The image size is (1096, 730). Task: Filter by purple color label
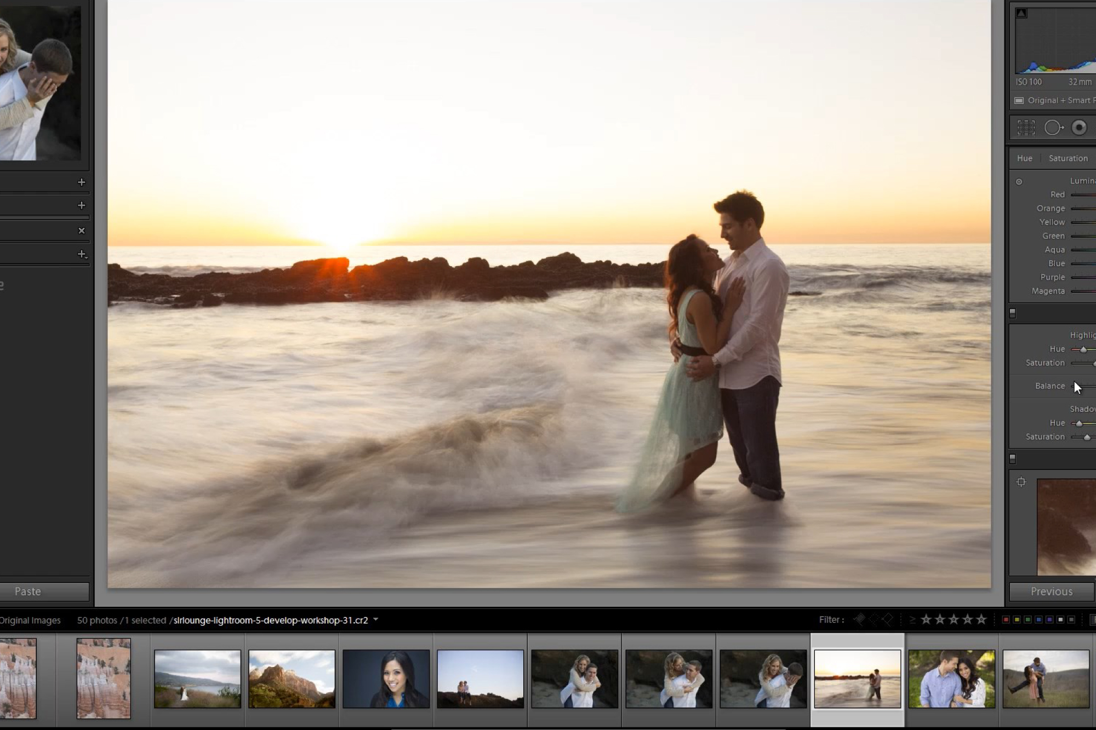pos(1049,620)
